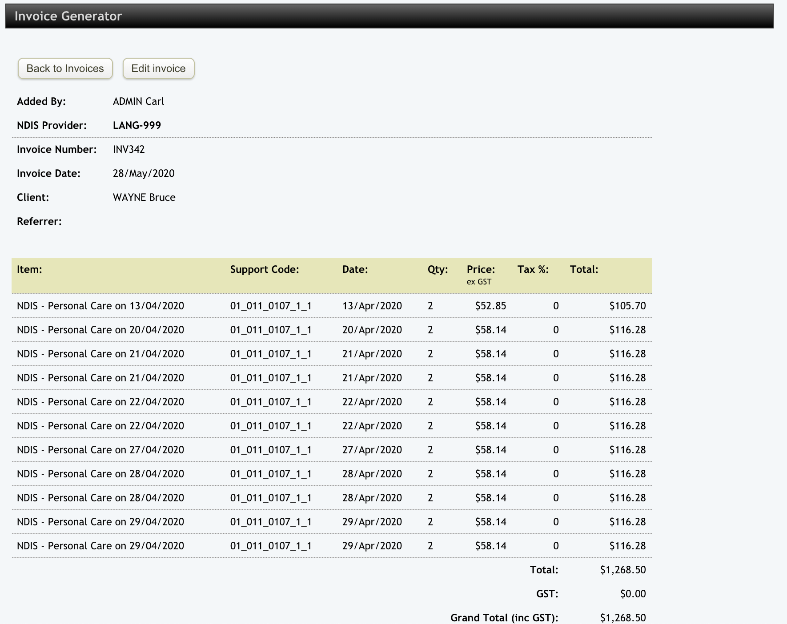This screenshot has height=624, width=787.
Task: Click the Support Code column header
Action: point(265,269)
